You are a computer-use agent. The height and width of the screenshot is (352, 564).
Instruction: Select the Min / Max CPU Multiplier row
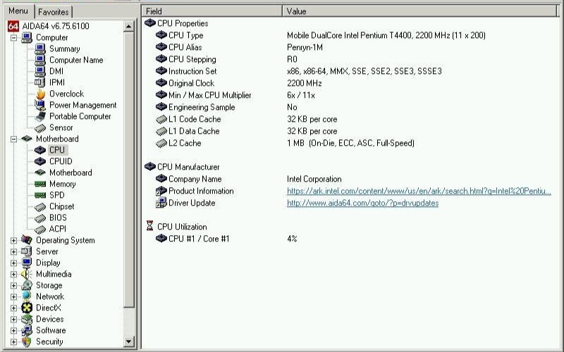point(349,95)
